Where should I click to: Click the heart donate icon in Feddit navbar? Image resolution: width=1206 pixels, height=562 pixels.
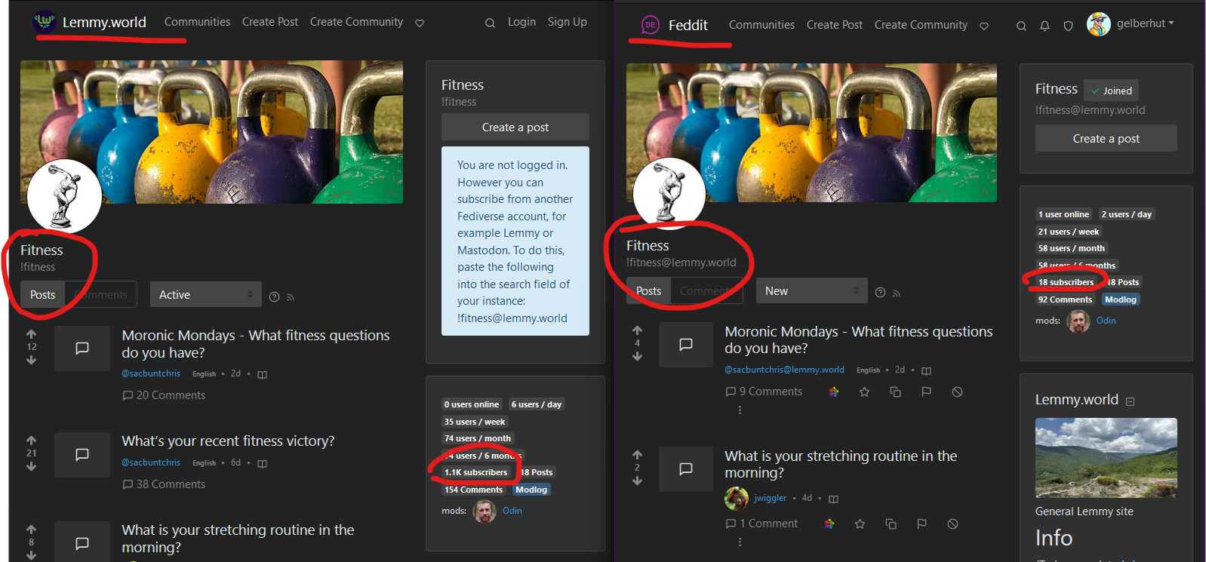984,26
